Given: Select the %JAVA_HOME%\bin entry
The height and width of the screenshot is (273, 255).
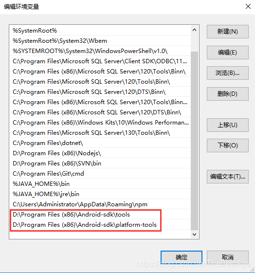Looking at the screenshot, I should pyautogui.click(x=100, y=184).
